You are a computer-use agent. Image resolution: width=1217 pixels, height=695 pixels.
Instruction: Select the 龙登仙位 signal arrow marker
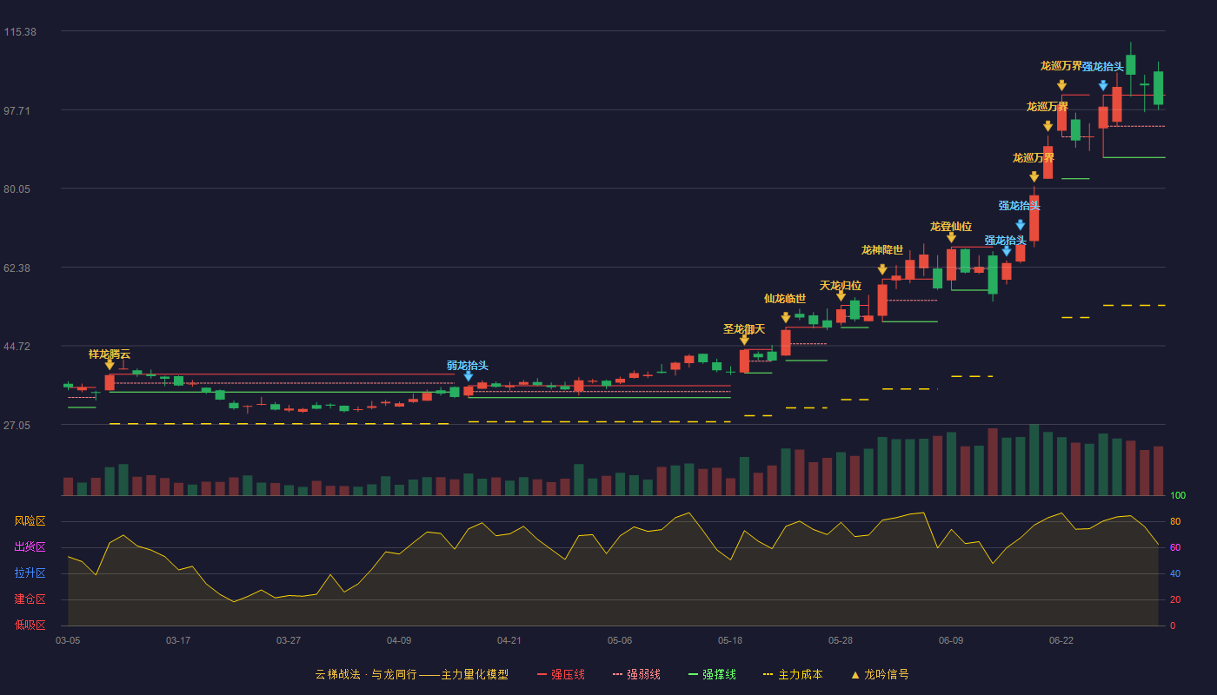(951, 237)
